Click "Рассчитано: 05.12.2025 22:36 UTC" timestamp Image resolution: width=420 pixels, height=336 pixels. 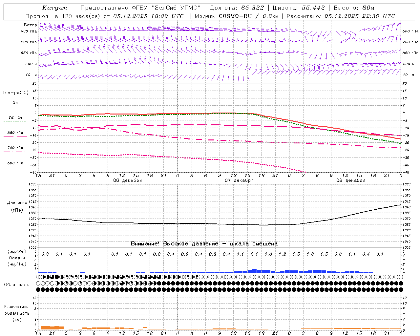coord(341,16)
